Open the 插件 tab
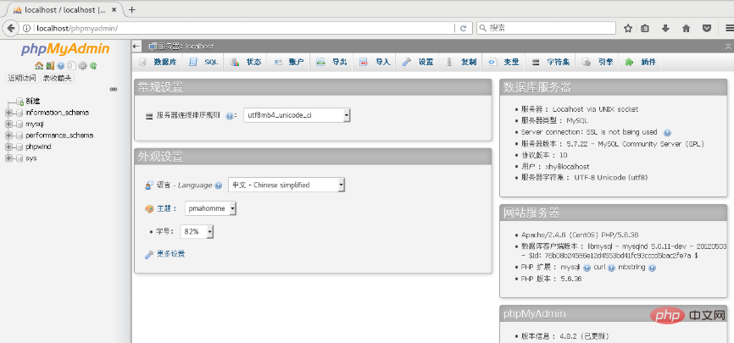Viewport: 734px width, 343px height. (x=640, y=62)
